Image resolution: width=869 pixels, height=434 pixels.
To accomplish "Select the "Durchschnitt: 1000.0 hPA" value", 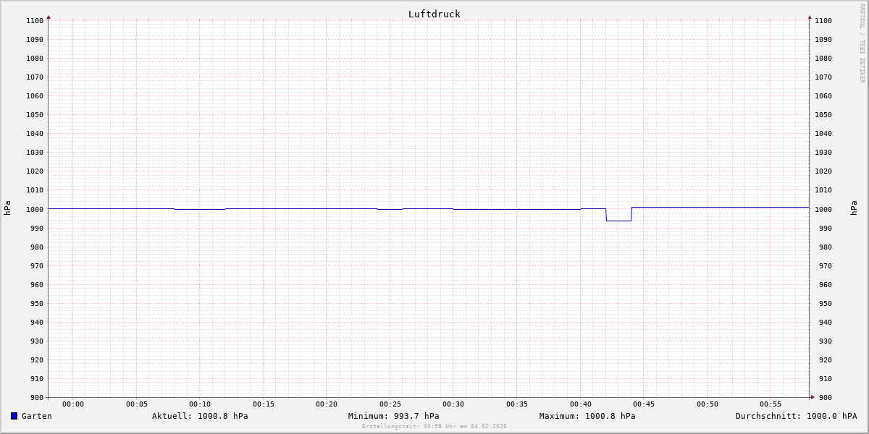I will point(796,416).
